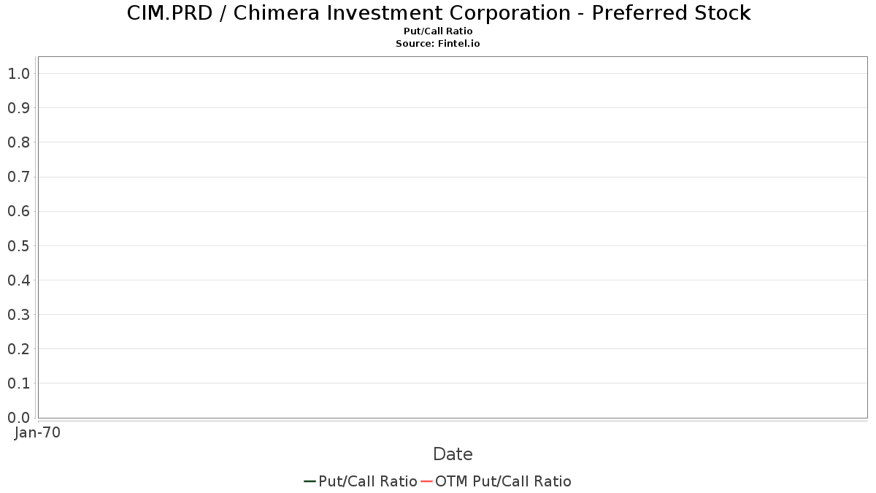The width and height of the screenshot is (876, 493).
Task: Click the 0.4 y-axis label
Action: pos(19,280)
